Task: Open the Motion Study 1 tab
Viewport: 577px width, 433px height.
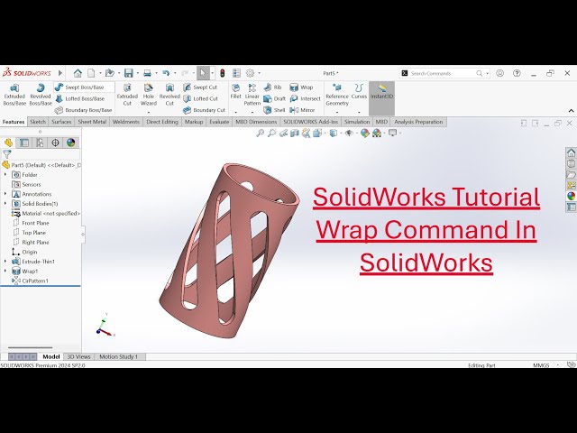Action: pyautogui.click(x=118, y=356)
